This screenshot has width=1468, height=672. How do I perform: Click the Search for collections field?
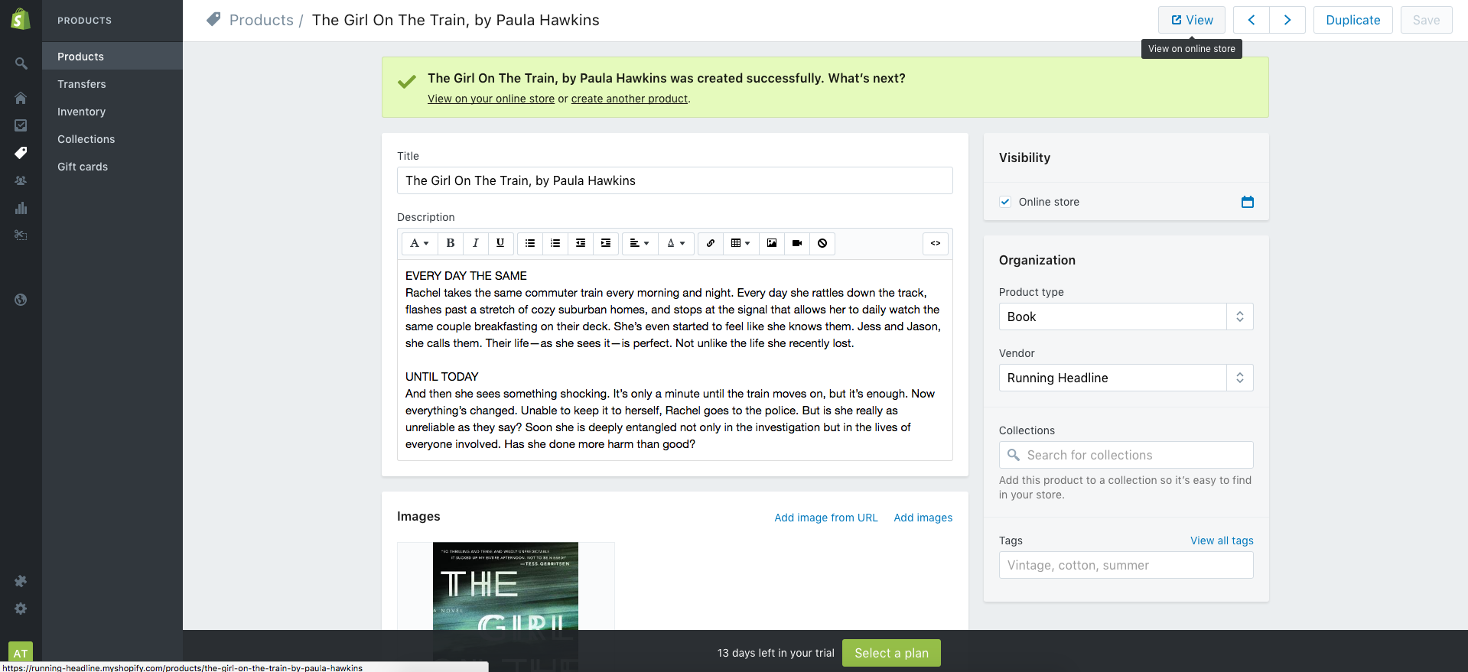[1125, 455]
